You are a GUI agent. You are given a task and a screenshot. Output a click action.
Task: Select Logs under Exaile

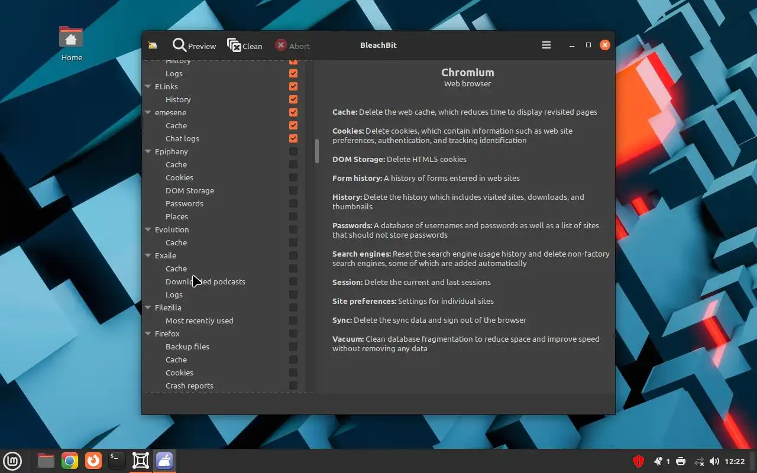tap(174, 294)
